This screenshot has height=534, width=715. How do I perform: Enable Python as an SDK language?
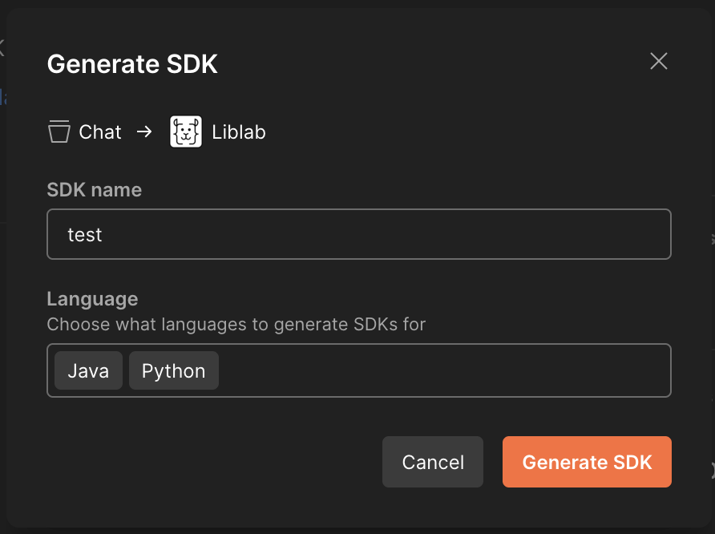pos(173,370)
